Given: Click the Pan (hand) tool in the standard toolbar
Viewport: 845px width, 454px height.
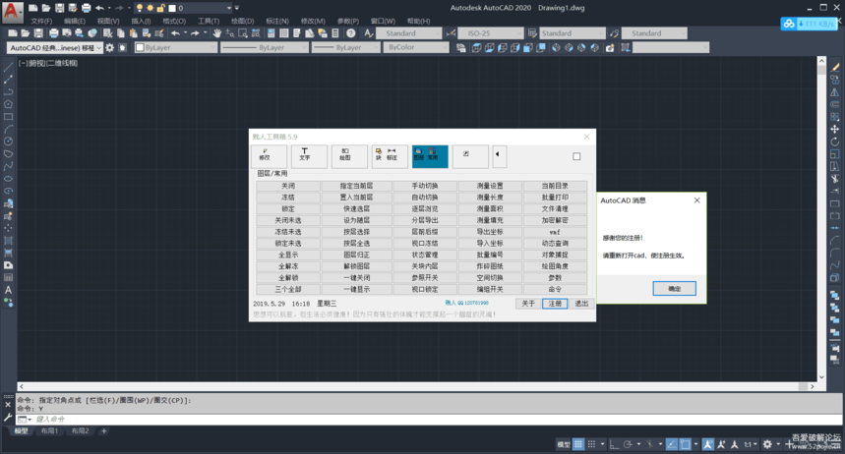Looking at the screenshot, I should point(216,33).
